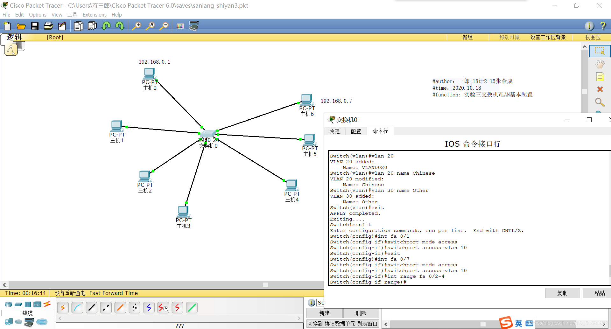Click the 复制 button under the CLI
Viewport: 611px width, 329px height.
[x=562, y=293]
